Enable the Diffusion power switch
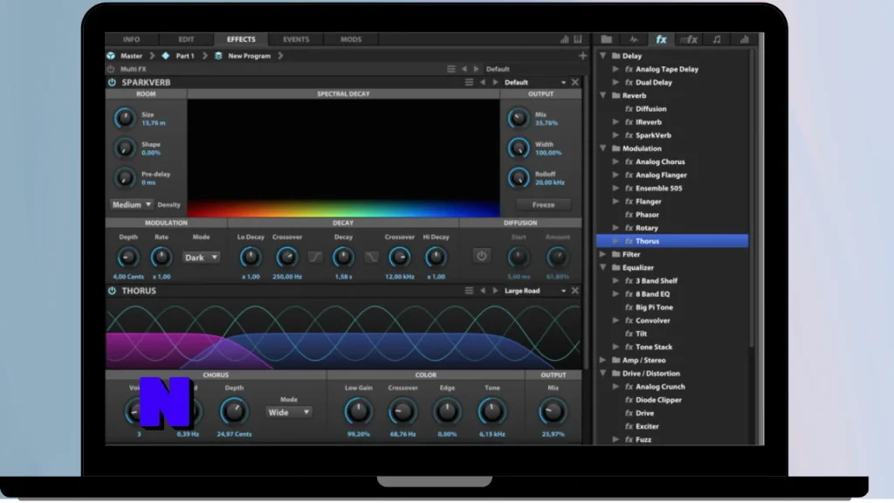The height and width of the screenshot is (503, 894). tap(481, 256)
